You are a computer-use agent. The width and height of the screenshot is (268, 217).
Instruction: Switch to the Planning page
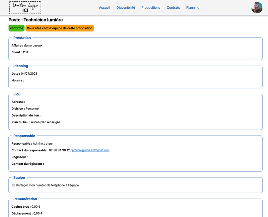193,7
